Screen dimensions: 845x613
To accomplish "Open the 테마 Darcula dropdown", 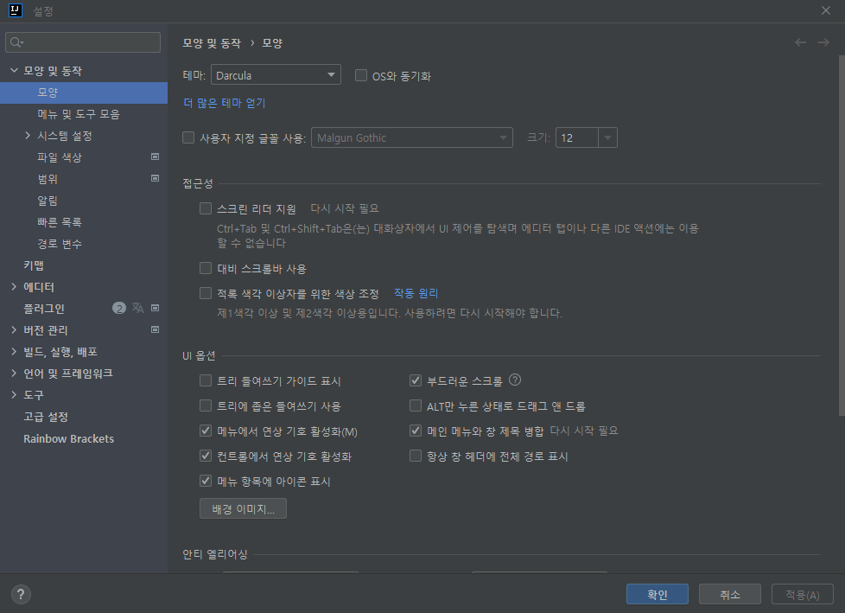I will tap(276, 75).
